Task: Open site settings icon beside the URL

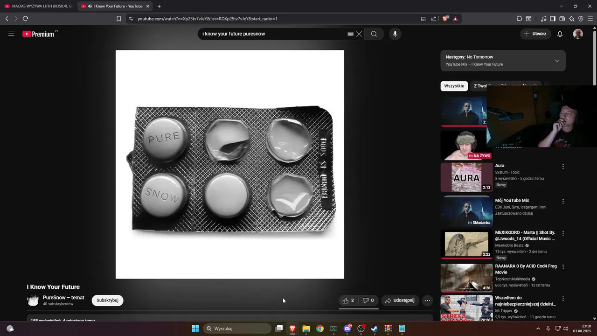Action: click(x=131, y=19)
